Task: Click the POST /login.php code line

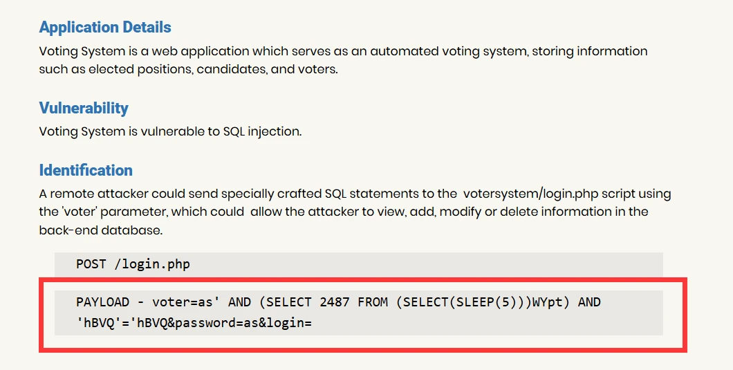Action: click(133, 264)
